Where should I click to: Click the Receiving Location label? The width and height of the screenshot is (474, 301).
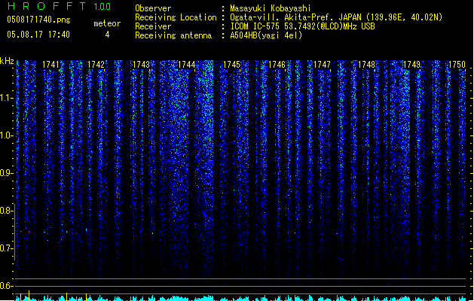pos(176,17)
